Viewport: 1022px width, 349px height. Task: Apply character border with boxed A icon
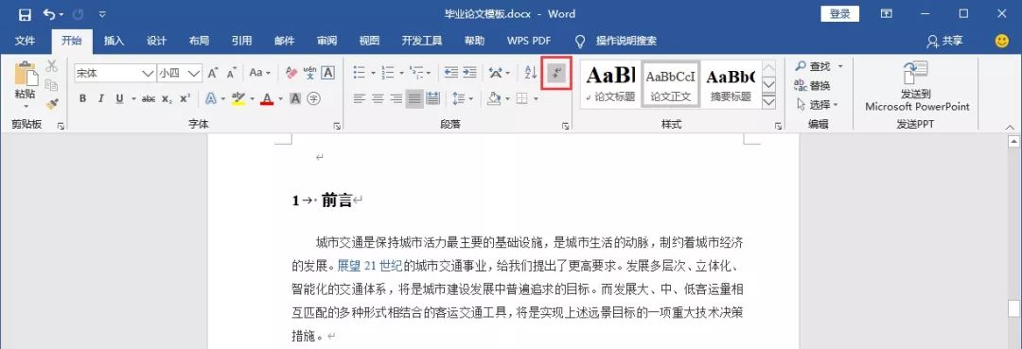328,73
